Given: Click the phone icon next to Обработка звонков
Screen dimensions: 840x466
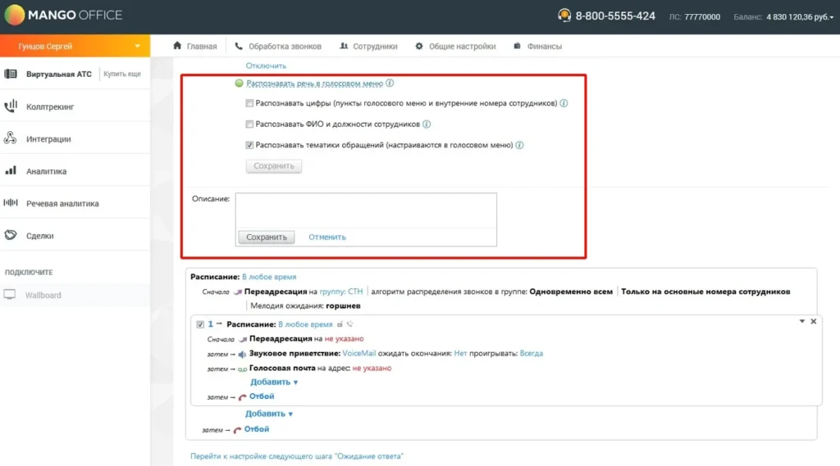Looking at the screenshot, I should point(239,46).
